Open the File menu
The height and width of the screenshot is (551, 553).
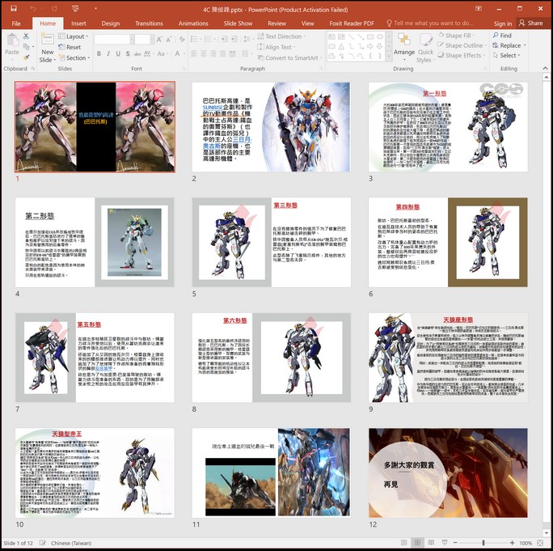point(16,23)
